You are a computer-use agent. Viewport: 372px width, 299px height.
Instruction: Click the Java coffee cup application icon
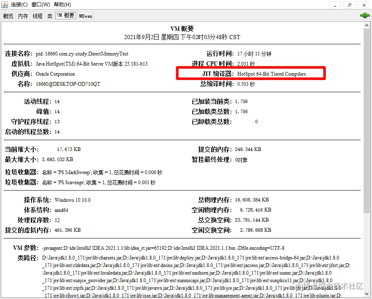5,5
